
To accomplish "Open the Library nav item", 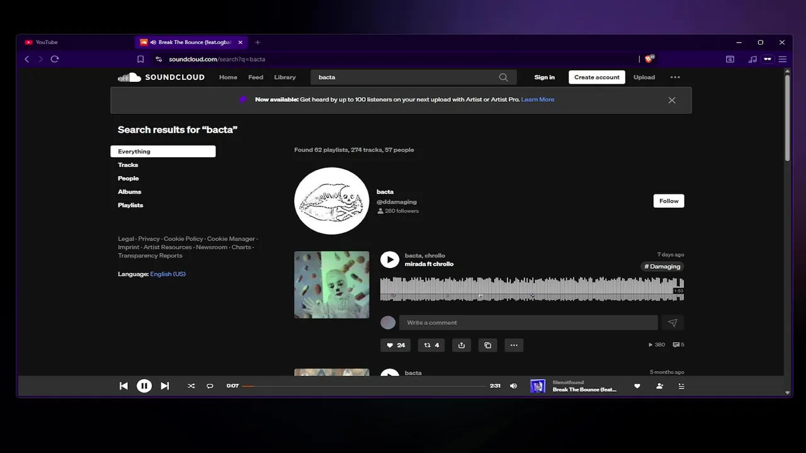I will [x=285, y=77].
